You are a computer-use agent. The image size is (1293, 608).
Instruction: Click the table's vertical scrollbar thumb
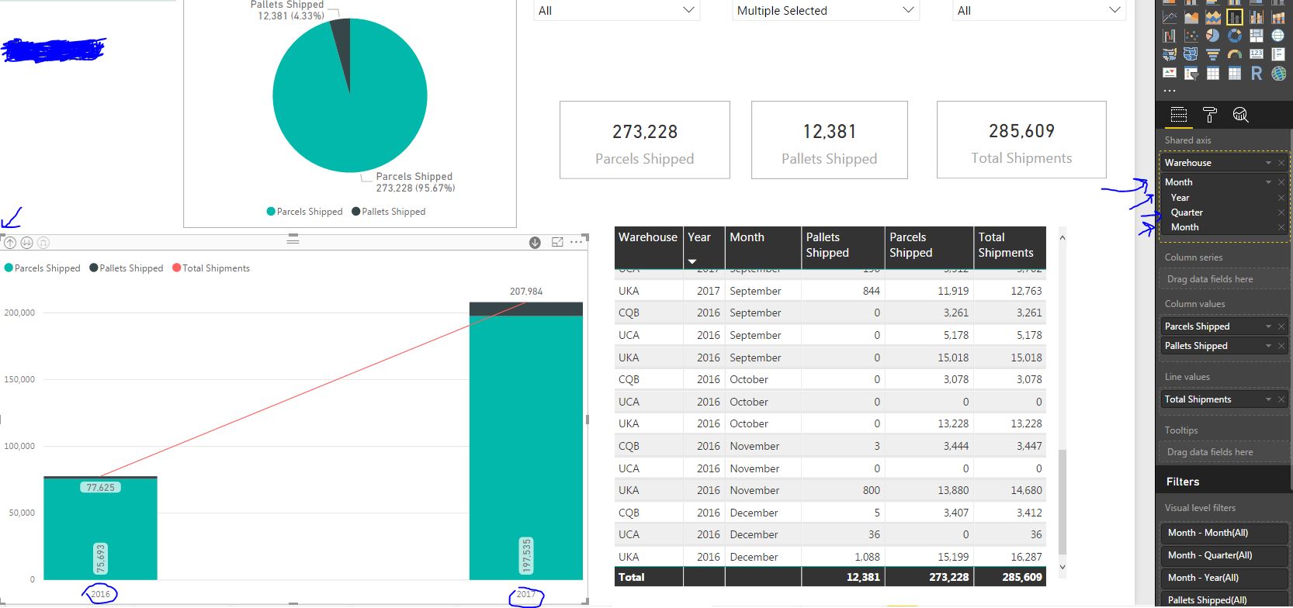1062,501
